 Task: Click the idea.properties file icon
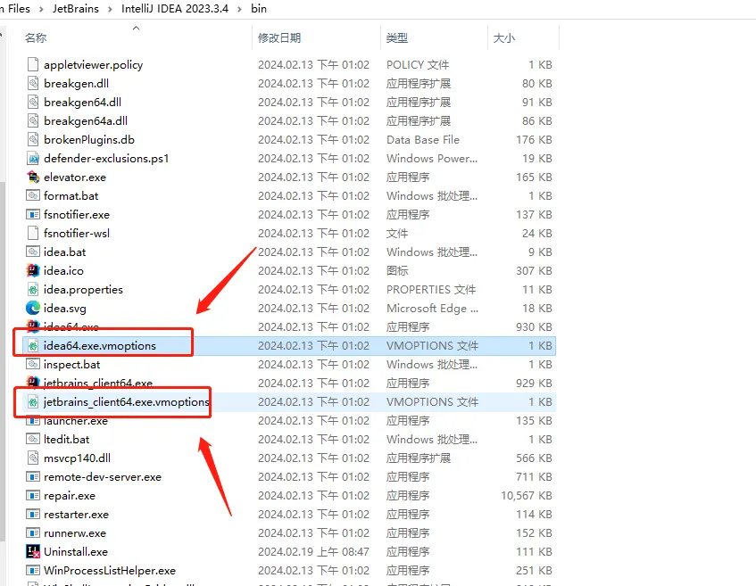coord(33,290)
